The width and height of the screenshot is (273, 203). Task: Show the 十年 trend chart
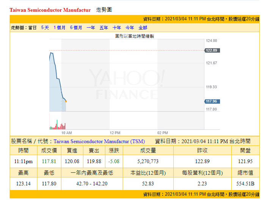pos(117,28)
